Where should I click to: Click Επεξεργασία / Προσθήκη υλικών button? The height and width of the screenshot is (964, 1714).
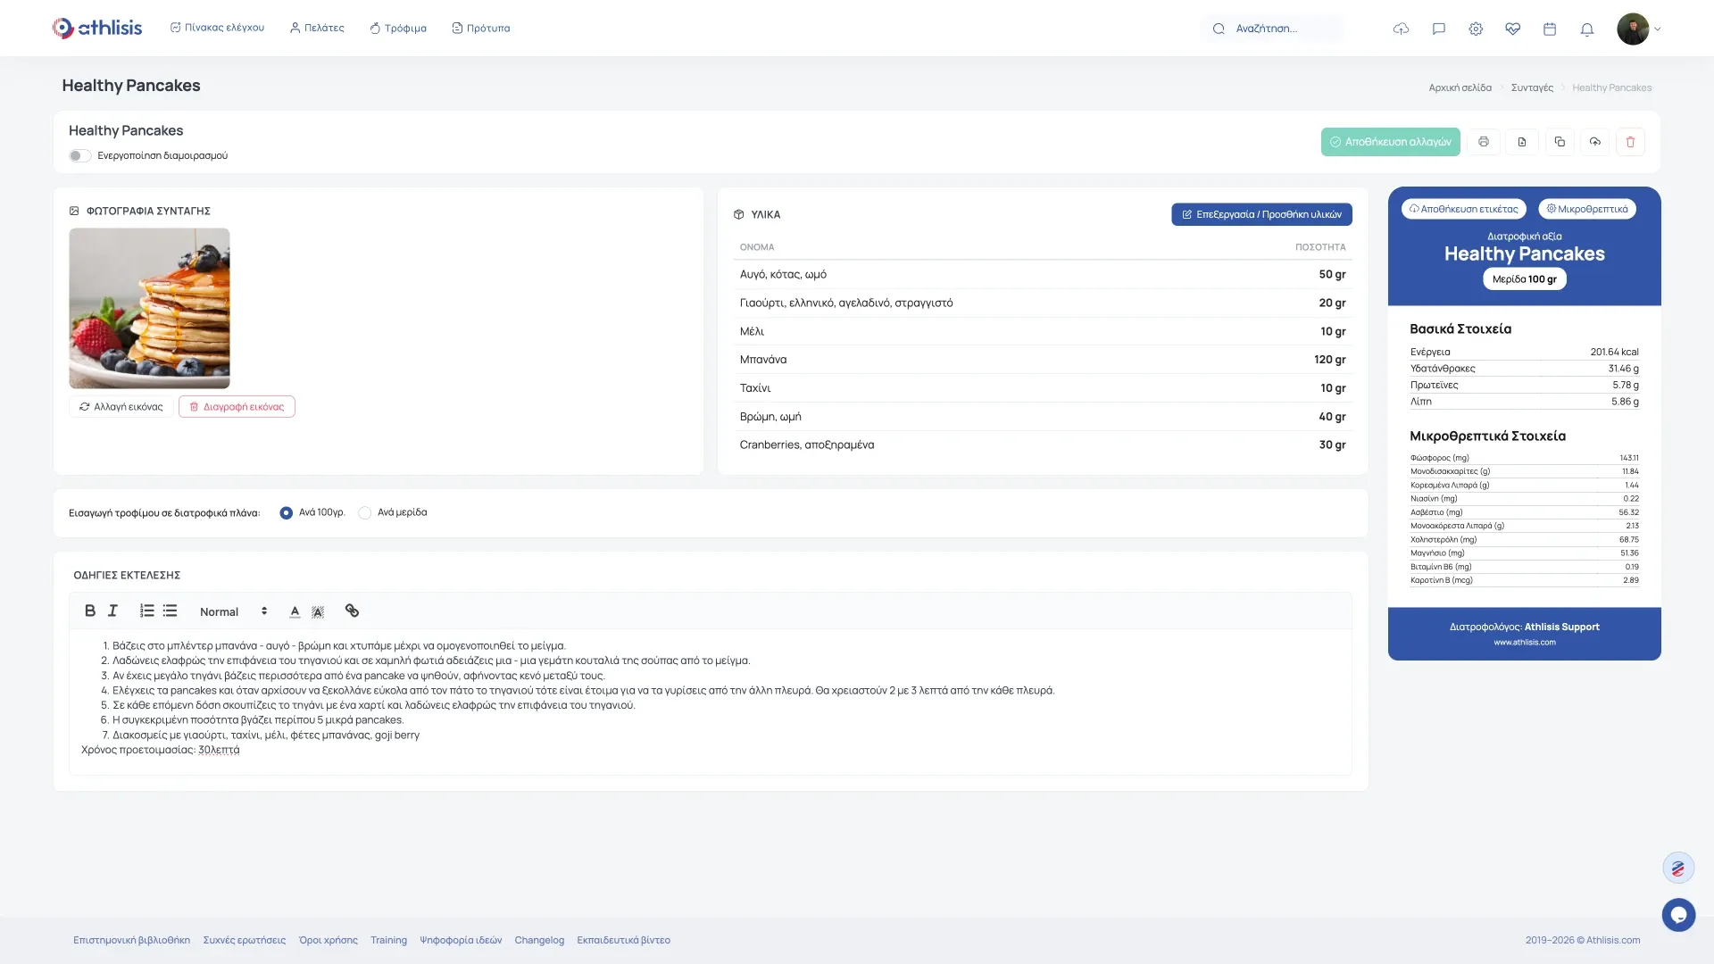[x=1261, y=215]
